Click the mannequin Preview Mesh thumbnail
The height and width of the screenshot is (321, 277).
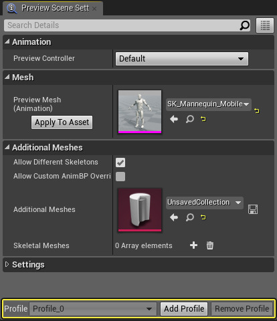click(x=140, y=112)
